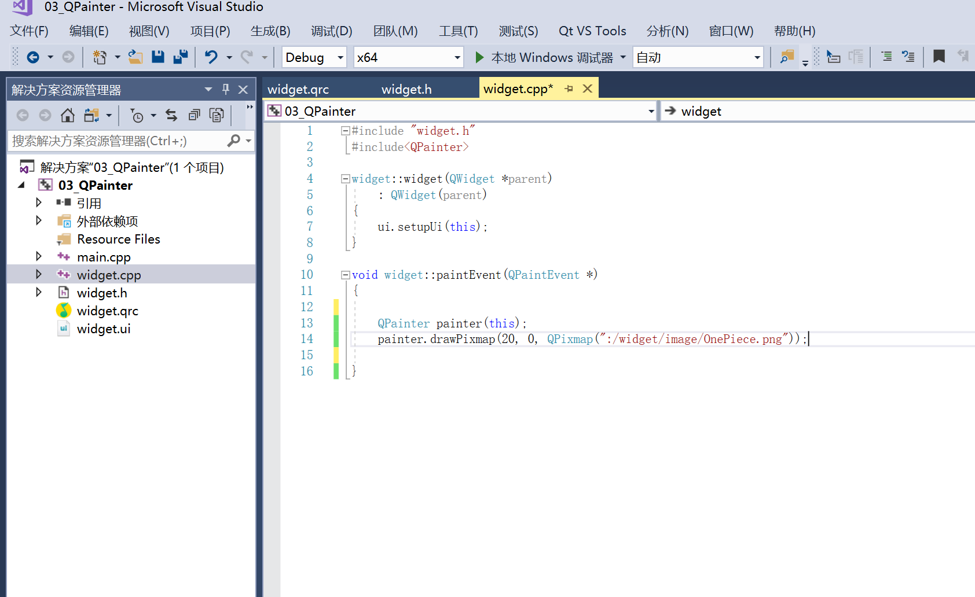Image resolution: width=975 pixels, height=597 pixels.
Task: Toggle a bookmark with the bookmark icon
Action: point(938,57)
